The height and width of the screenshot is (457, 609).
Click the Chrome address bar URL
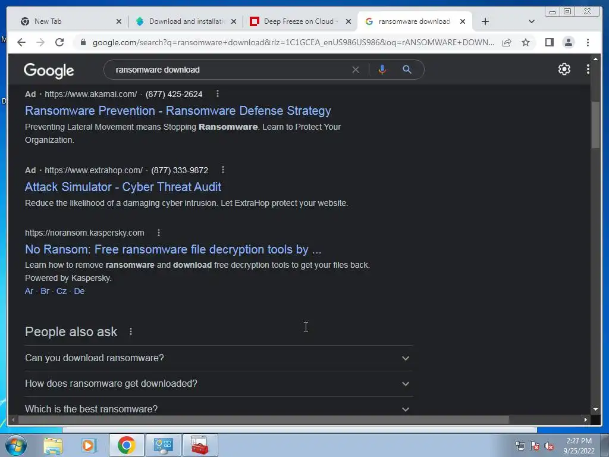click(293, 42)
